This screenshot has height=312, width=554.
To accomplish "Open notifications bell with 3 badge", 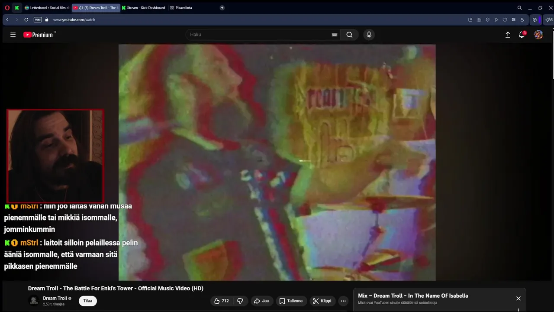I will [522, 35].
